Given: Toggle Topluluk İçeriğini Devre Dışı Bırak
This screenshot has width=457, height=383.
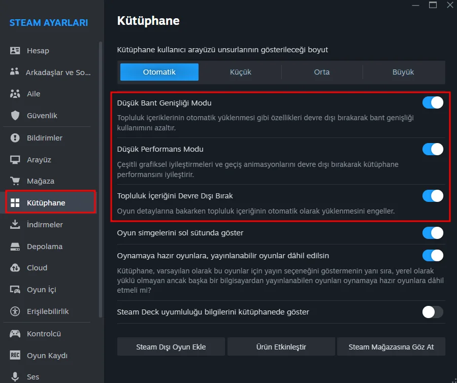Looking at the screenshot, I should pyautogui.click(x=433, y=196).
